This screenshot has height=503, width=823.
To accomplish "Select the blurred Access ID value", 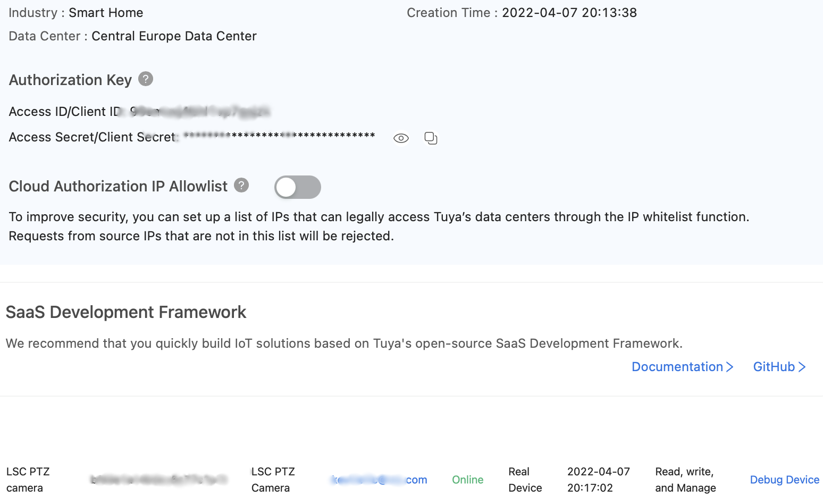I will [x=200, y=112].
